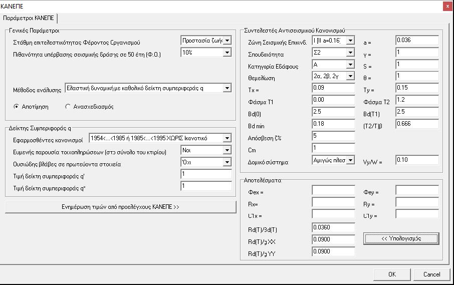Click the θ = input field
Screen dimensions: 454x285
(x=417, y=76)
